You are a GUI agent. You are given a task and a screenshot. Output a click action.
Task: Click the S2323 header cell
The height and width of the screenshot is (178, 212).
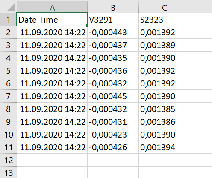164,20
